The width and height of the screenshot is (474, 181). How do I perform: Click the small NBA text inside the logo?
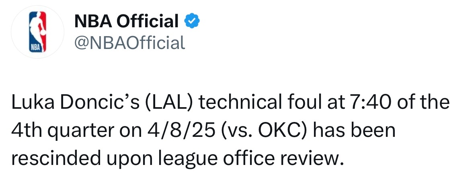(x=34, y=47)
